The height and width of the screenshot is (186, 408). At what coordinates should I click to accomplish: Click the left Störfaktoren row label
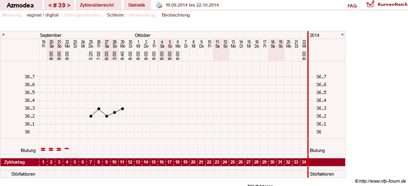click(23, 174)
